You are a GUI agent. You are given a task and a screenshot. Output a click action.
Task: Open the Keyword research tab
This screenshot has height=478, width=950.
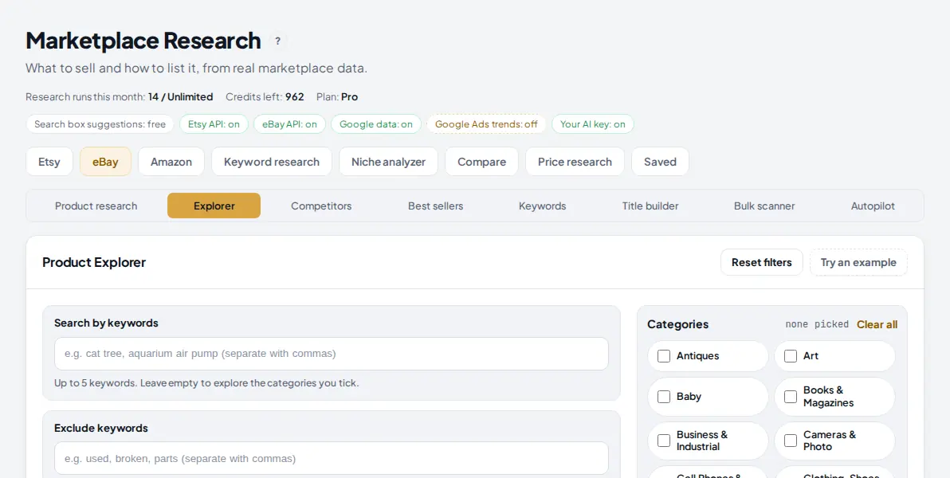coord(272,162)
